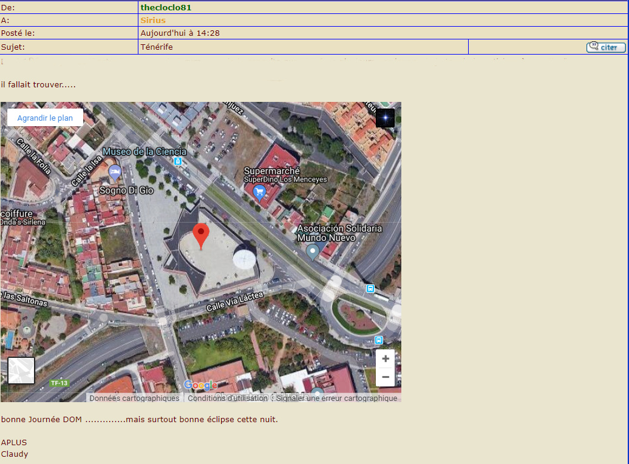Click the coiffure Onda's Sirlena label
629x464 pixels.
(x=23, y=217)
